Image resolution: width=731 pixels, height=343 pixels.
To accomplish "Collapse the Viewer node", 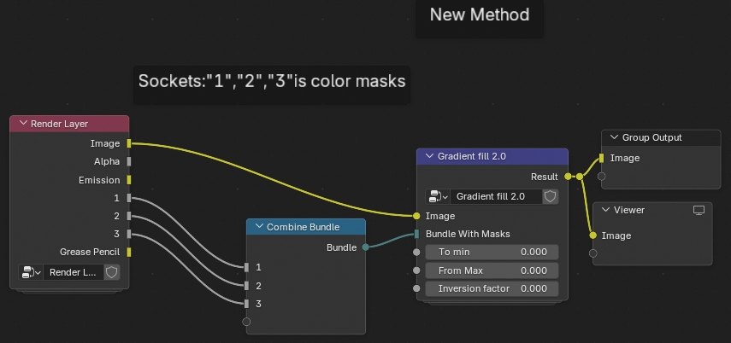I will (x=605, y=211).
